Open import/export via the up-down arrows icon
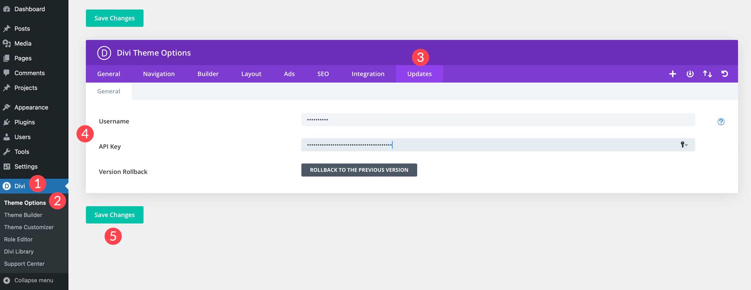Image resolution: width=751 pixels, height=290 pixels. click(x=707, y=74)
